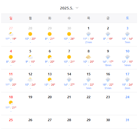Click the 9° / 15° temperature on May 5
The height and width of the screenshot is (129, 140).
point(30,62)
